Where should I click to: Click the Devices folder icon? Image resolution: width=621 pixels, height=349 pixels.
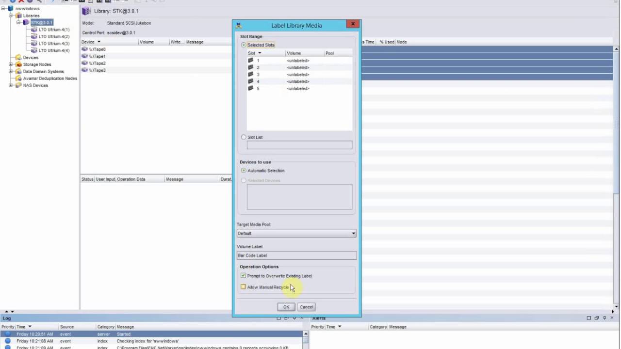tap(19, 57)
